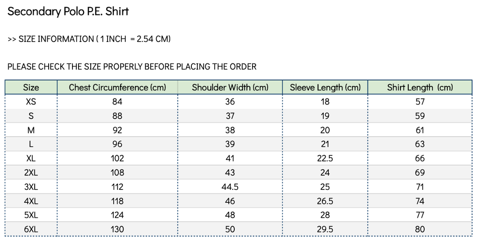Click the size information inch conversion text
Viewport: 479px width, 243px height.
point(89,39)
